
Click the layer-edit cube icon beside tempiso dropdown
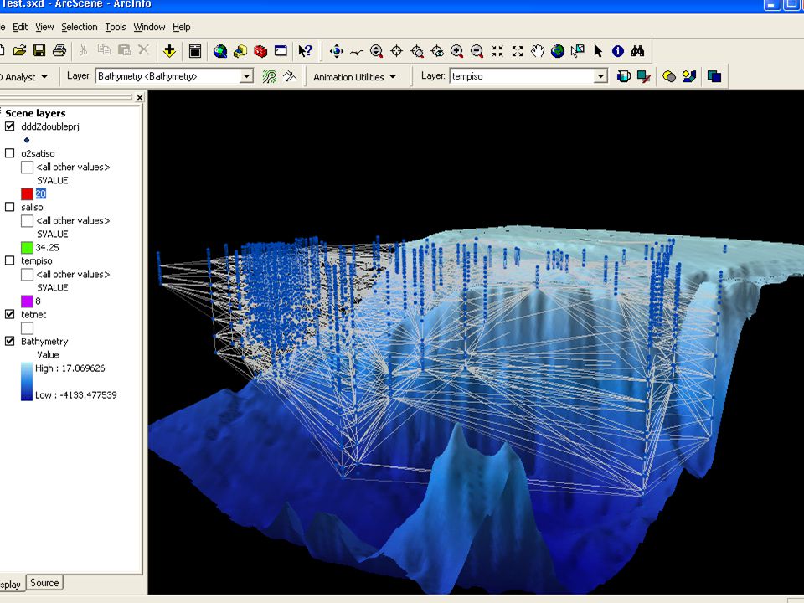[623, 76]
